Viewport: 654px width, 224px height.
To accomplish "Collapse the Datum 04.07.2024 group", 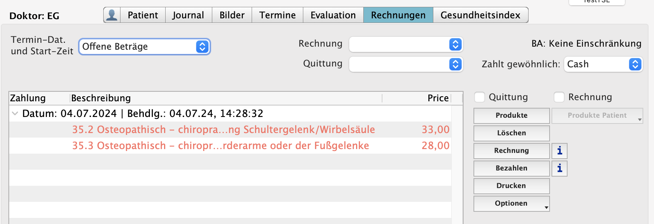I will [15, 114].
